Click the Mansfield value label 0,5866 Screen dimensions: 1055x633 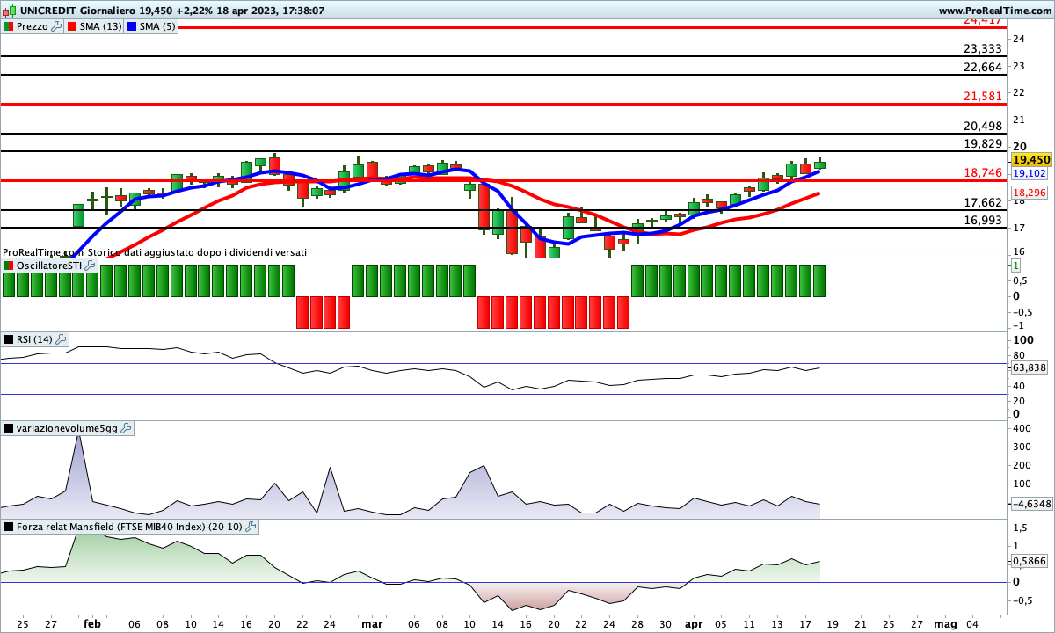point(1030,560)
